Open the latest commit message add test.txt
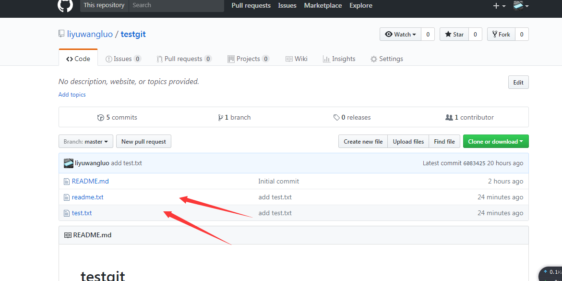 click(127, 163)
